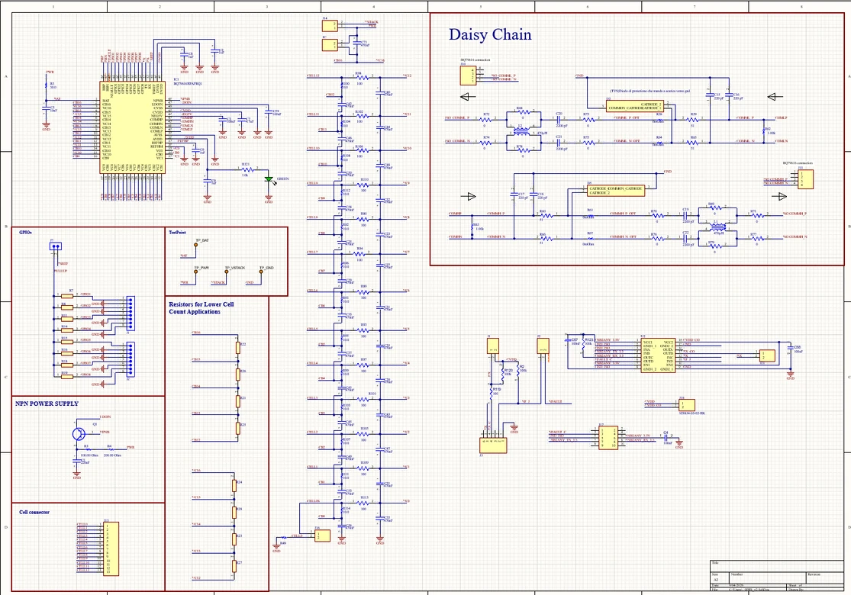Click the COMHP net label
This screenshot has width=851, height=595.
[x=456, y=214]
